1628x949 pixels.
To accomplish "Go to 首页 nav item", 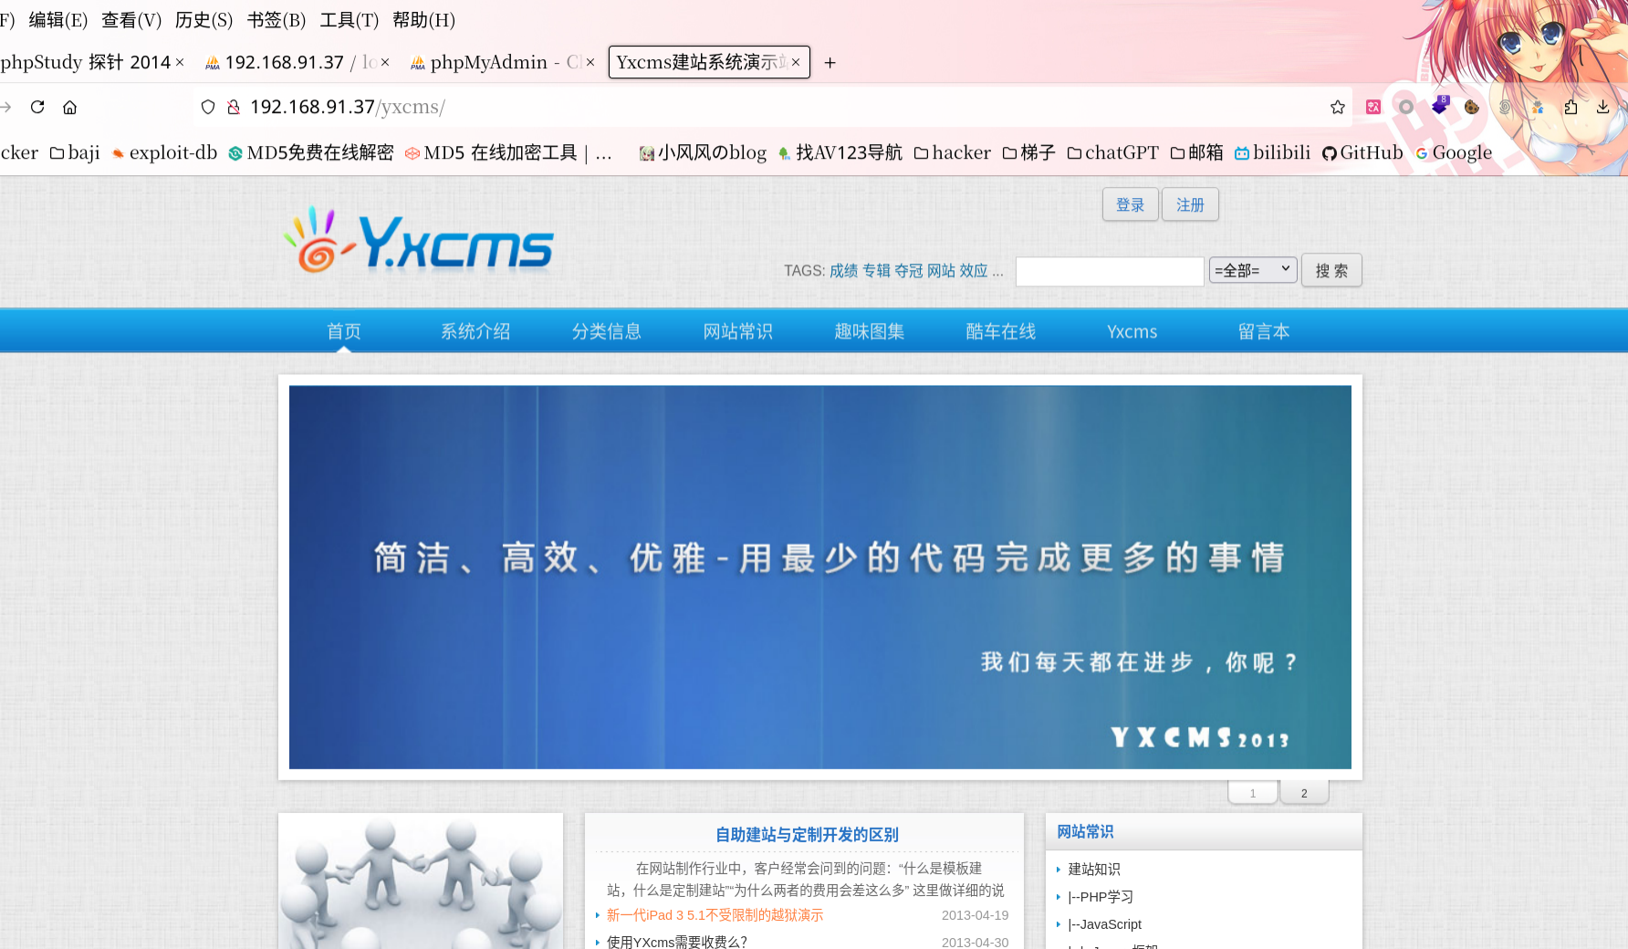I will [344, 331].
